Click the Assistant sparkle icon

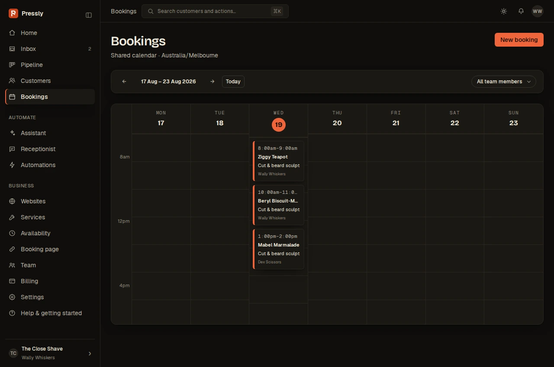pos(12,133)
